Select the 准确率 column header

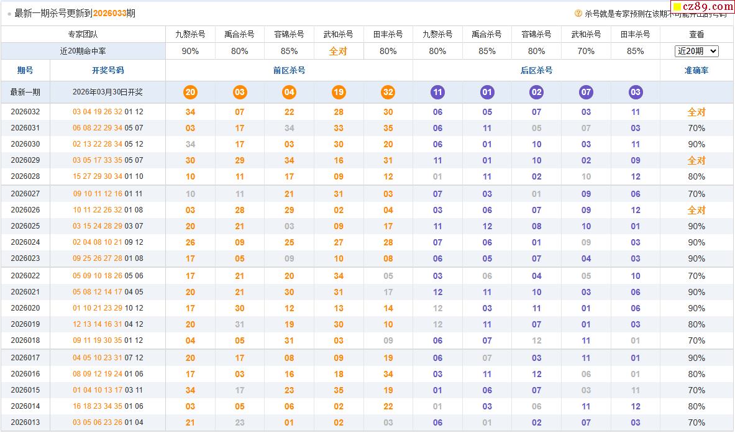pos(696,70)
